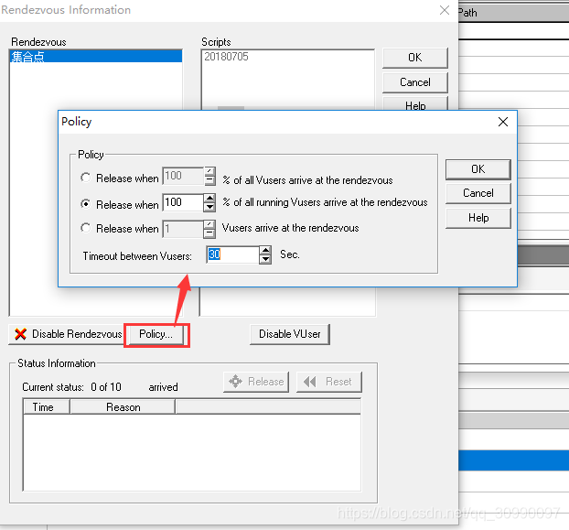Screen dimensions: 569x530
Task: Click the Disable Rendezvous button
Action: coord(67,334)
